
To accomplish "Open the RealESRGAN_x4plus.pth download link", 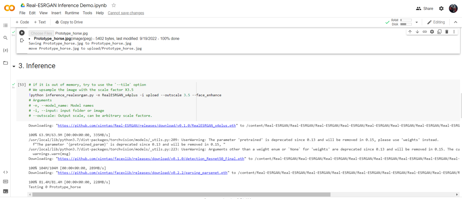I will [x=147, y=125].
